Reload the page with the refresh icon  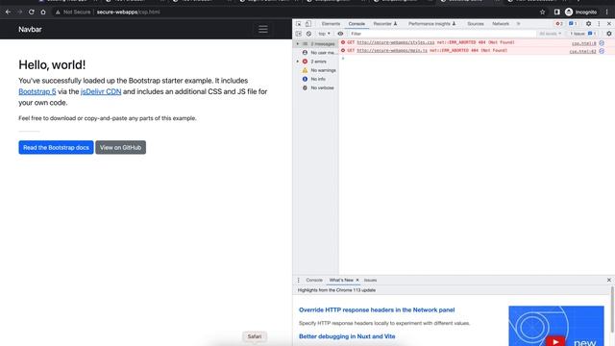[x=32, y=12]
